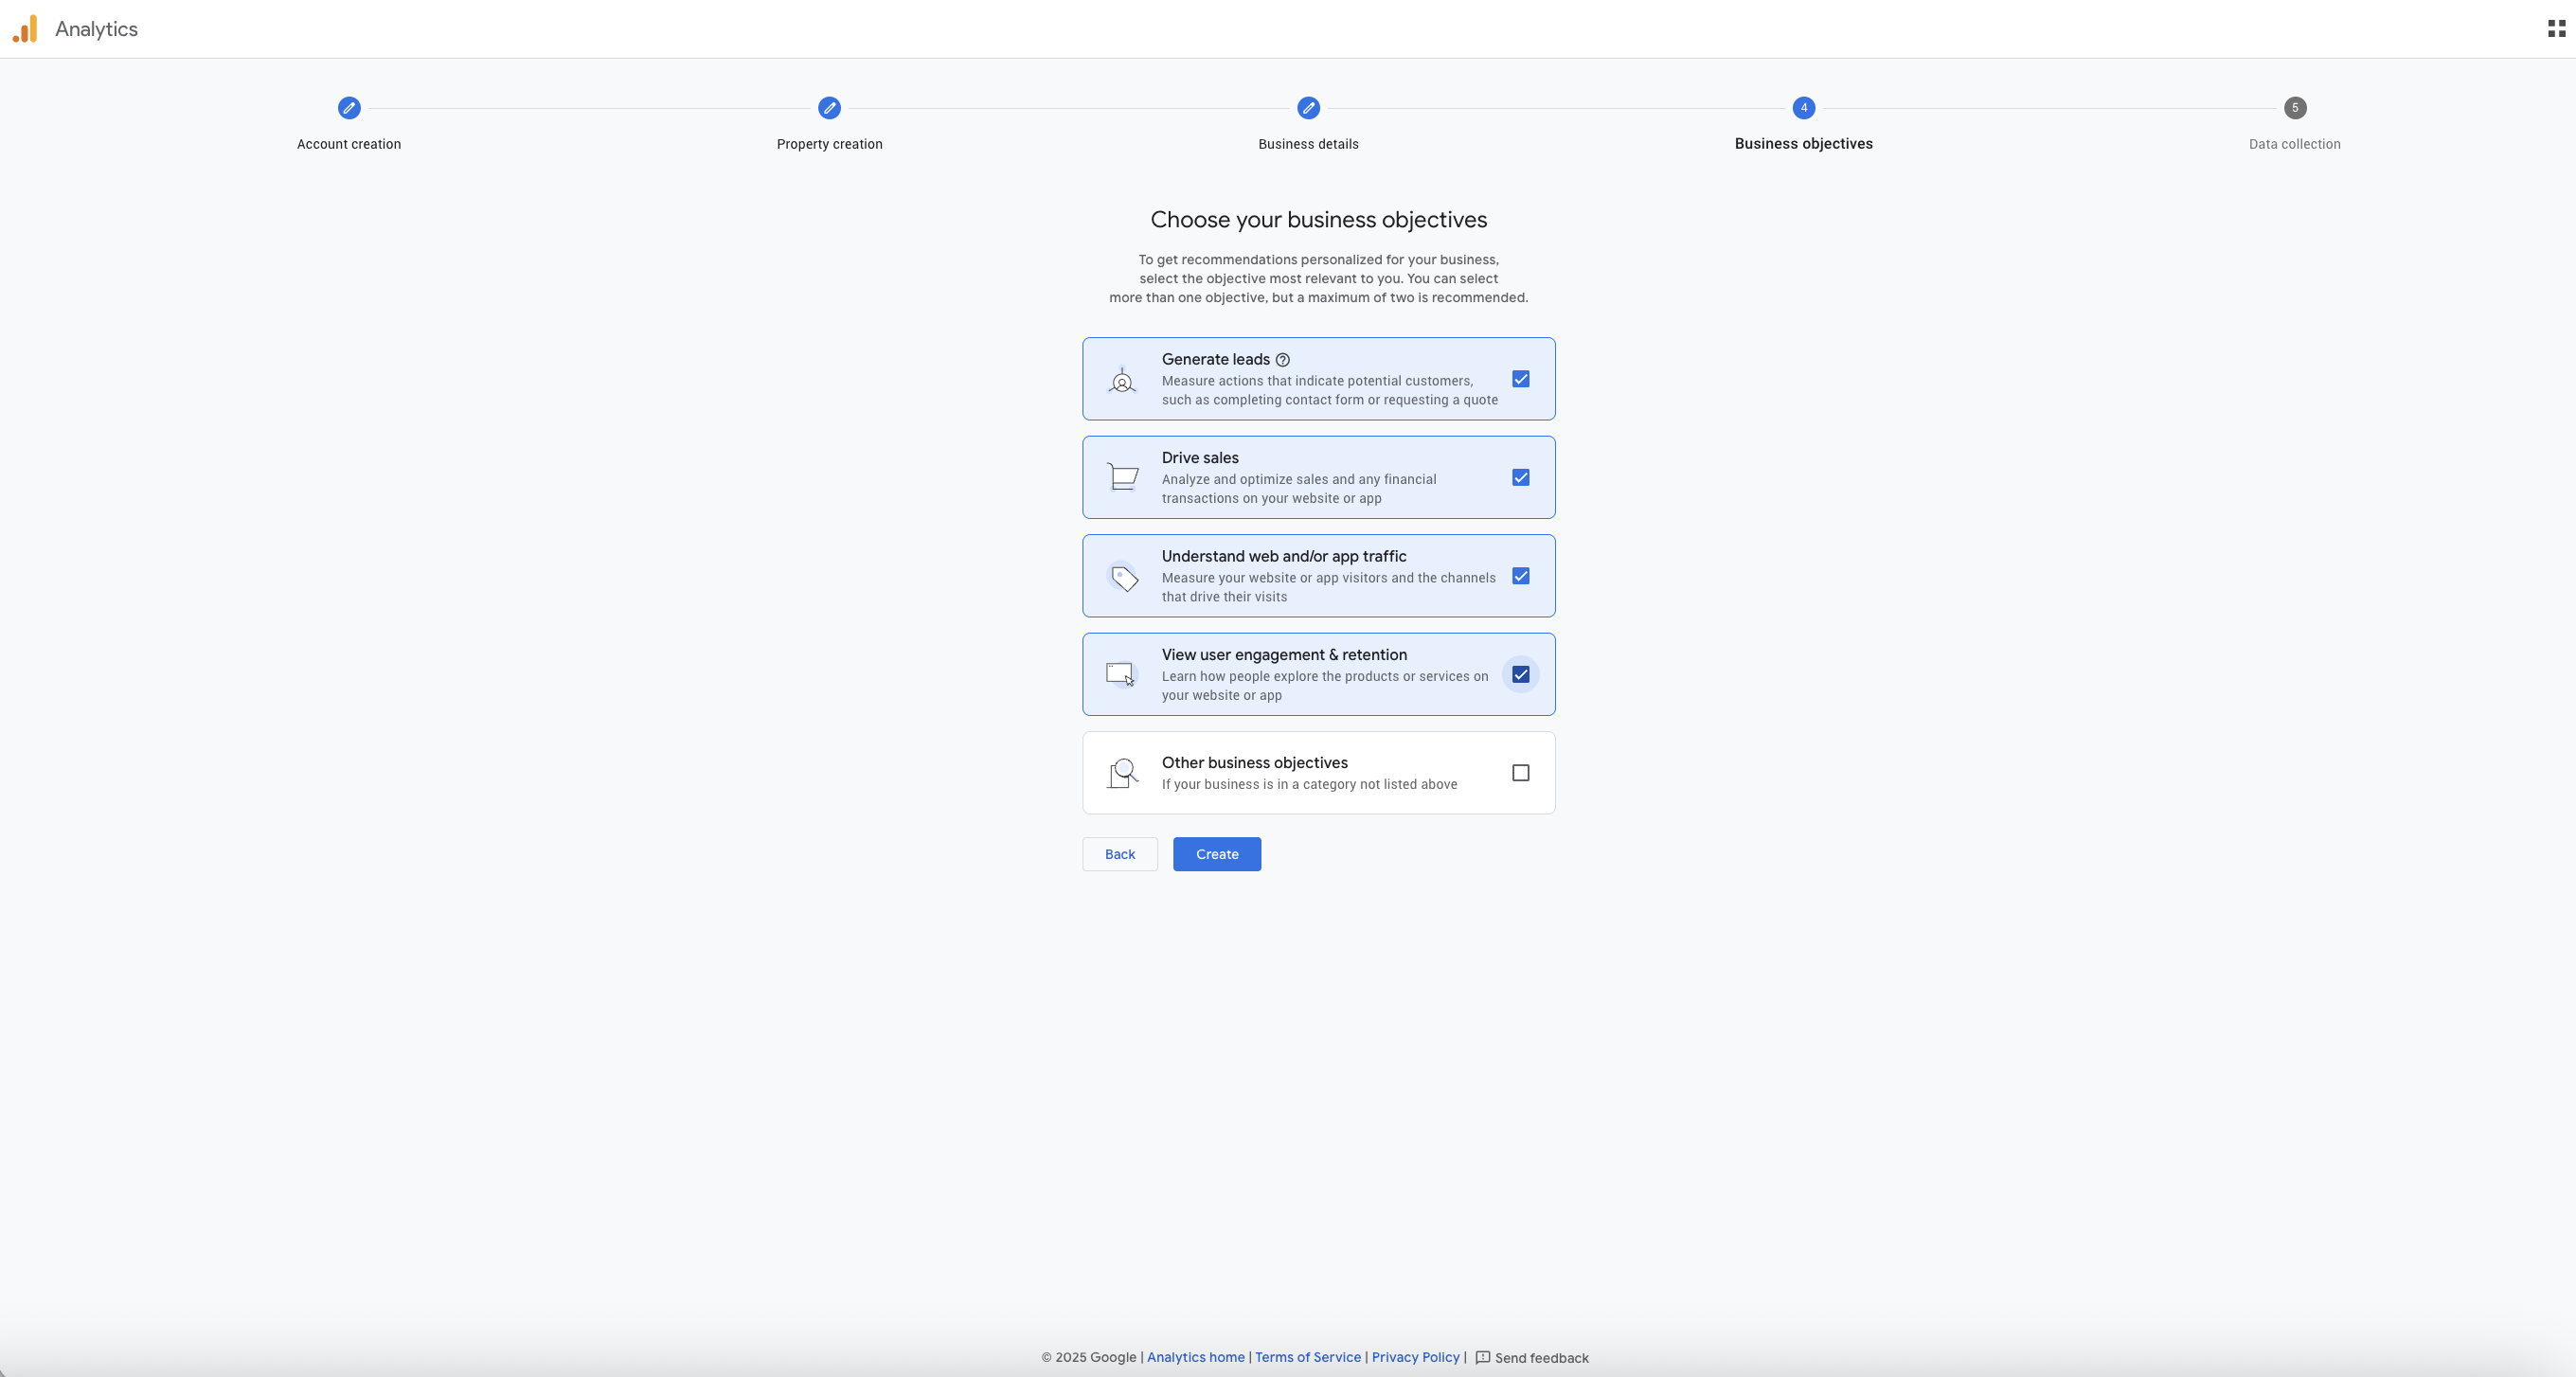Open the Terms of Service link
The width and height of the screenshot is (2576, 1377).
1307,1357
